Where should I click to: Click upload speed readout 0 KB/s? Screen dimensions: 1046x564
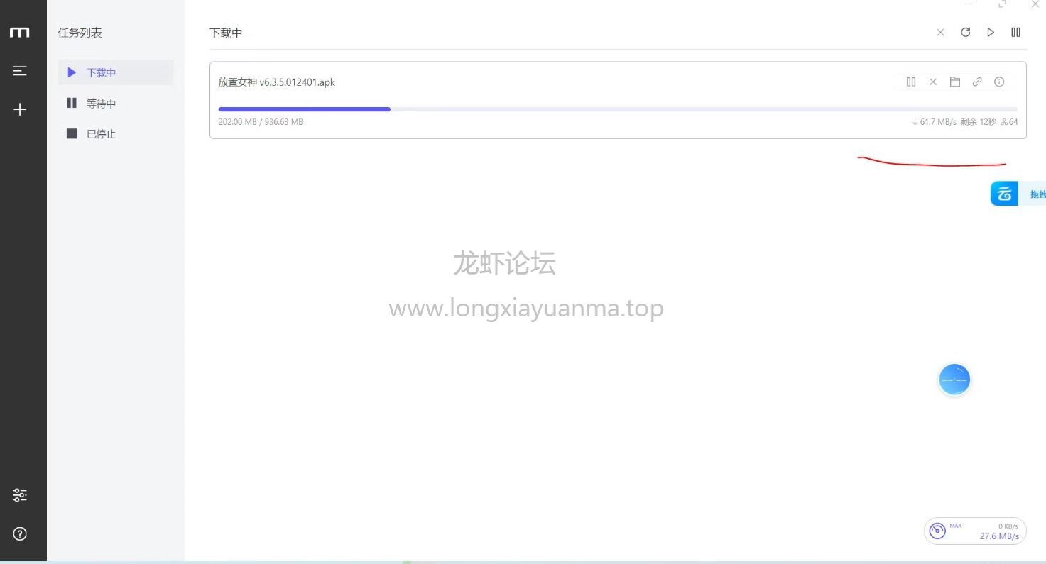pos(1008,526)
